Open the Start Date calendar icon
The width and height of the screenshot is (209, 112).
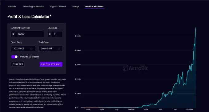point(31,48)
